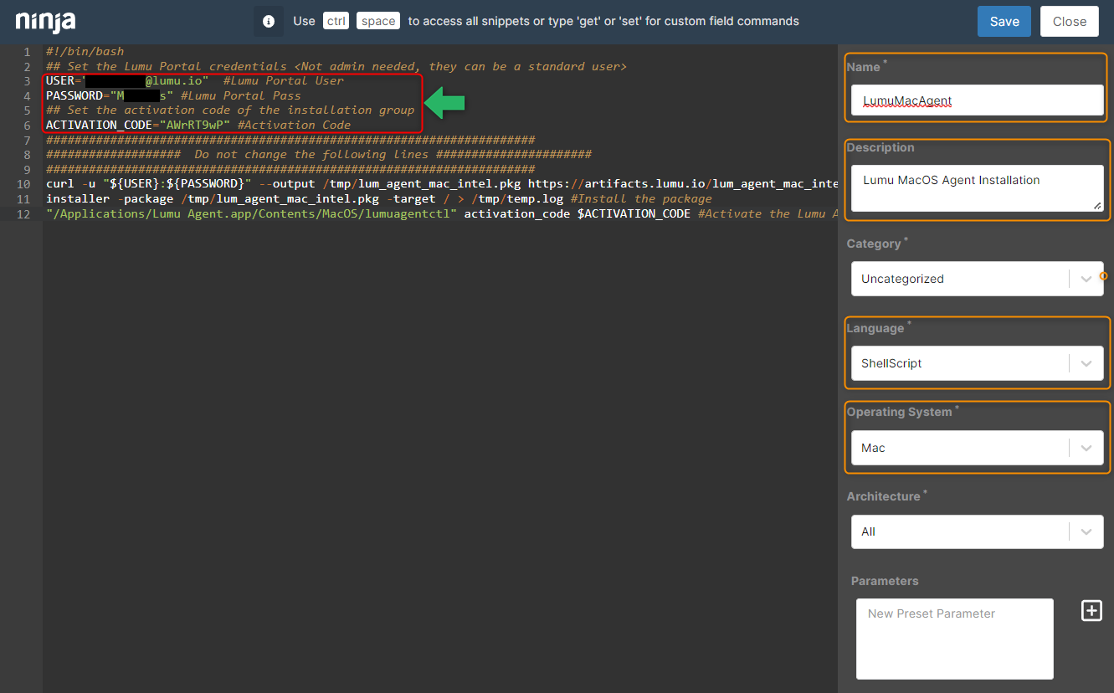Image resolution: width=1114 pixels, height=693 pixels.
Task: Click the ctrl key badge in the header
Action: pyautogui.click(x=336, y=20)
